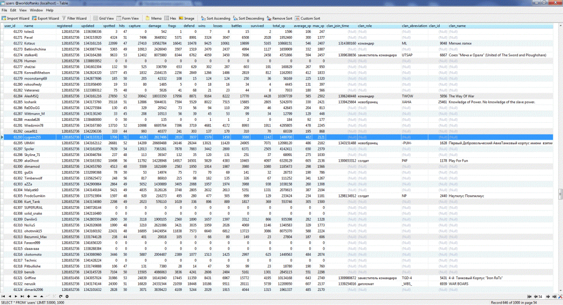
Task: Show the Memo viewer
Action: (x=153, y=18)
